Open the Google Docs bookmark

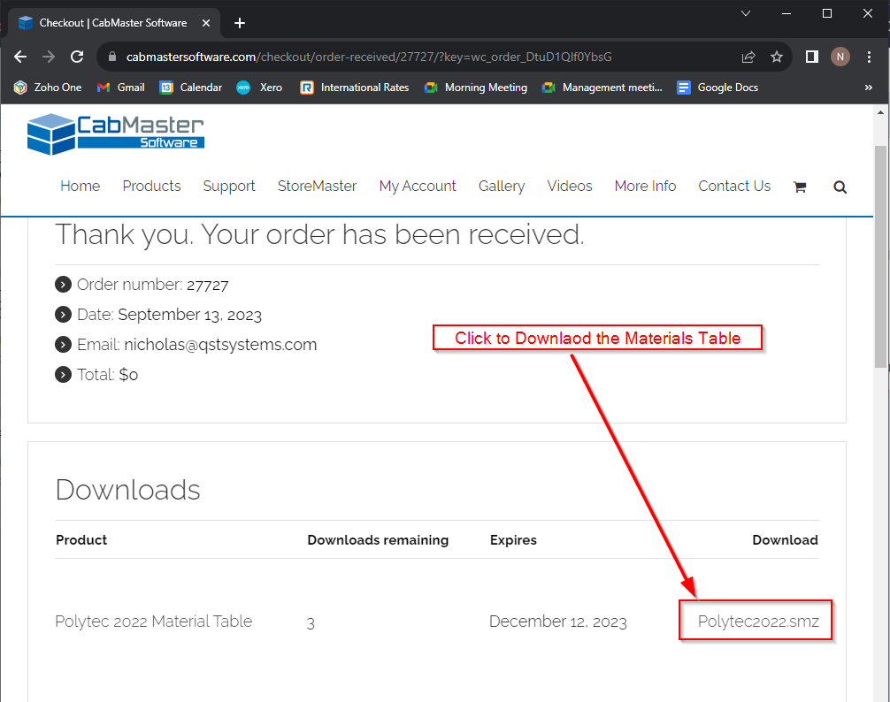point(717,88)
